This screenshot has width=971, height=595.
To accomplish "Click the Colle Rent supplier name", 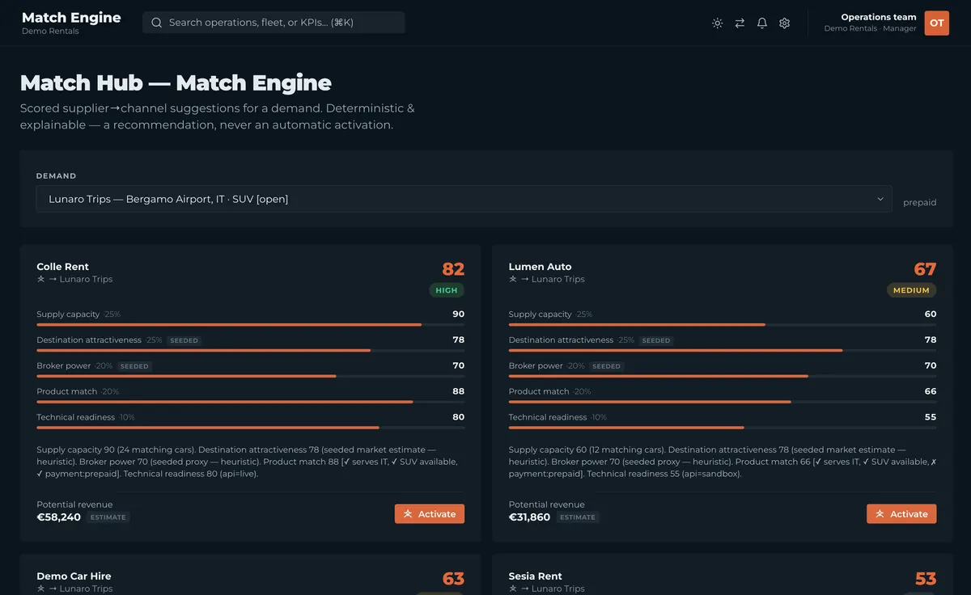I will [62, 266].
